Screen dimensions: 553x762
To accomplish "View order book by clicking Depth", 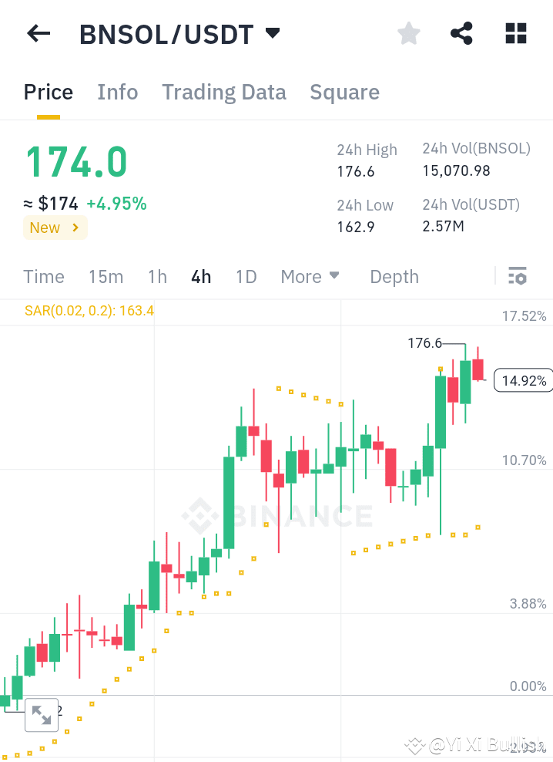I will tap(394, 276).
